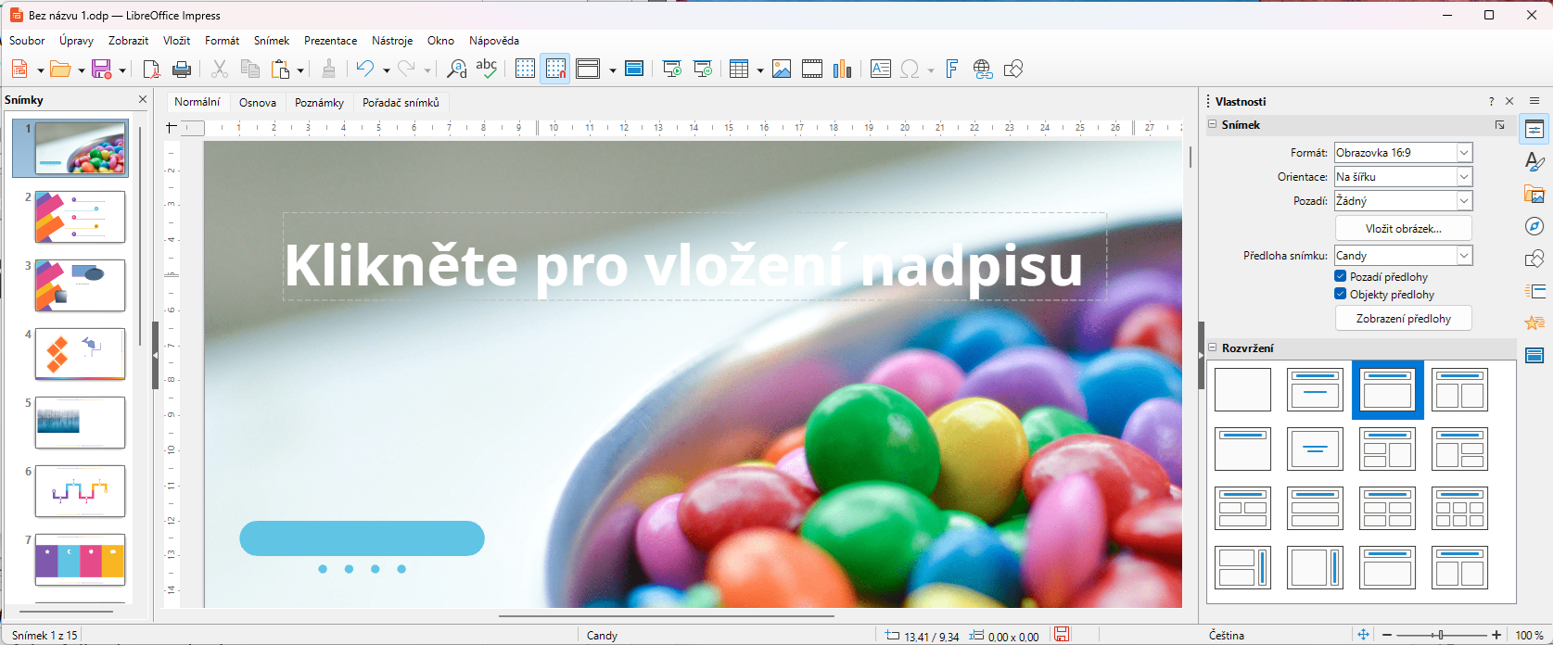This screenshot has width=1553, height=645.
Task: Click the master slide icon
Action: pyautogui.click(x=634, y=69)
